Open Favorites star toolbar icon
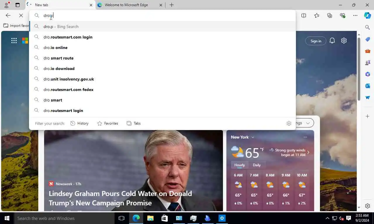 click(317, 15)
